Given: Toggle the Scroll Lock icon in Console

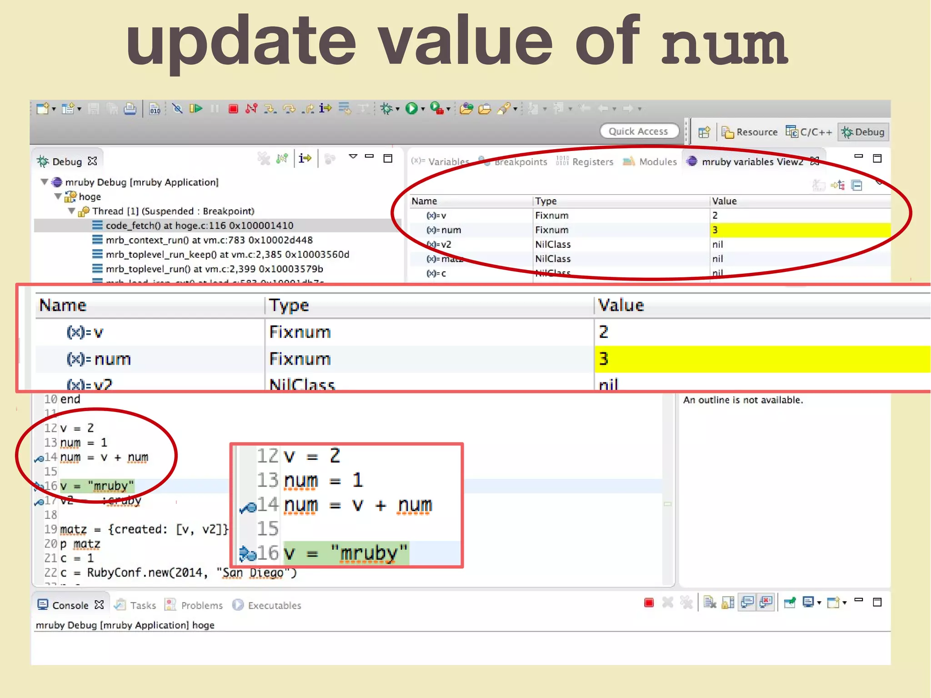Looking at the screenshot, I should pyautogui.click(x=728, y=603).
